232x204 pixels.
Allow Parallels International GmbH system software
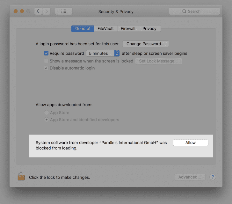click(x=191, y=143)
